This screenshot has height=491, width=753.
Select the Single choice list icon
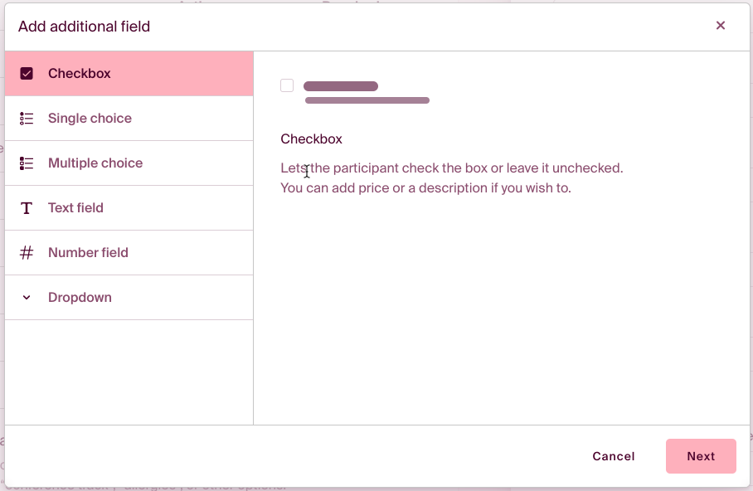27,118
